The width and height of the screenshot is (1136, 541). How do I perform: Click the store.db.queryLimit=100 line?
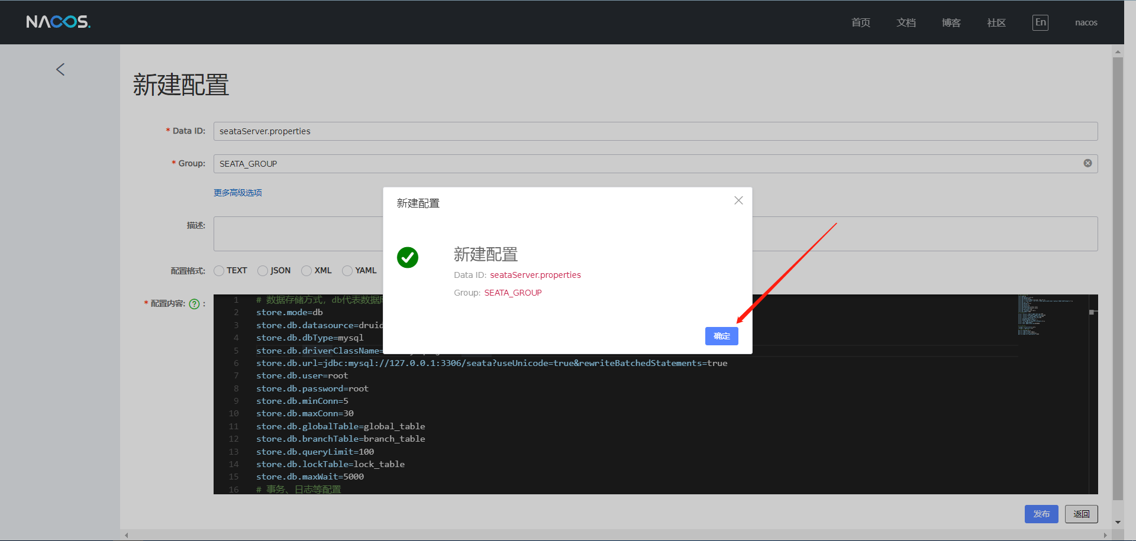pyautogui.click(x=315, y=452)
